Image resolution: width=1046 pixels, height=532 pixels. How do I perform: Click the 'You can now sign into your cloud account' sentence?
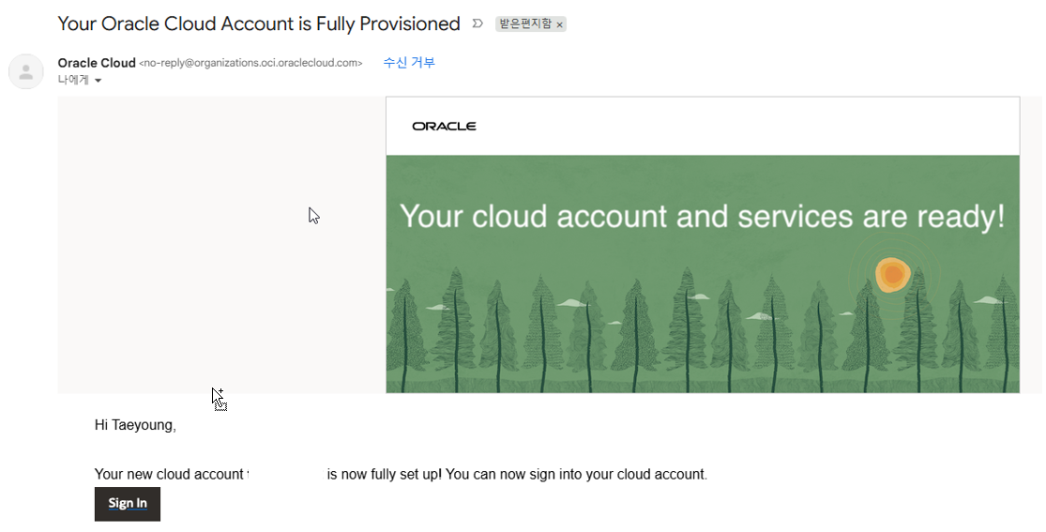(x=576, y=475)
